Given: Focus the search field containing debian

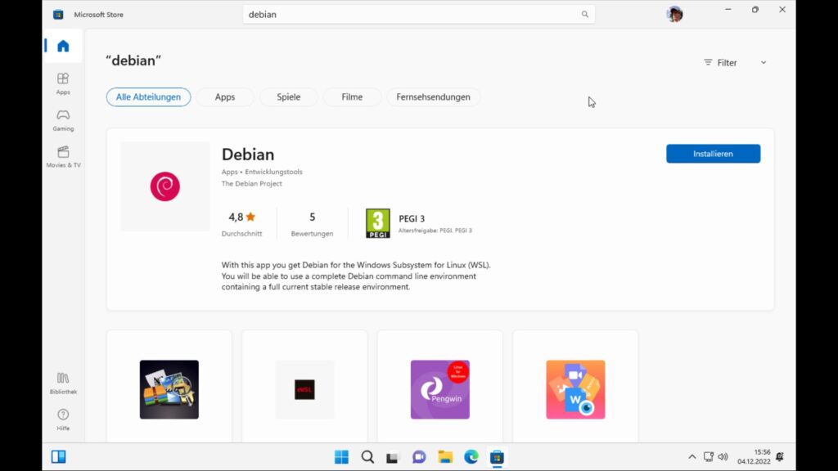Looking at the screenshot, I should coord(418,15).
